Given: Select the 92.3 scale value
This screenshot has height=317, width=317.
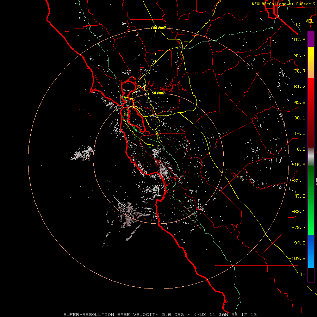Looking at the screenshot, I should (x=300, y=55).
